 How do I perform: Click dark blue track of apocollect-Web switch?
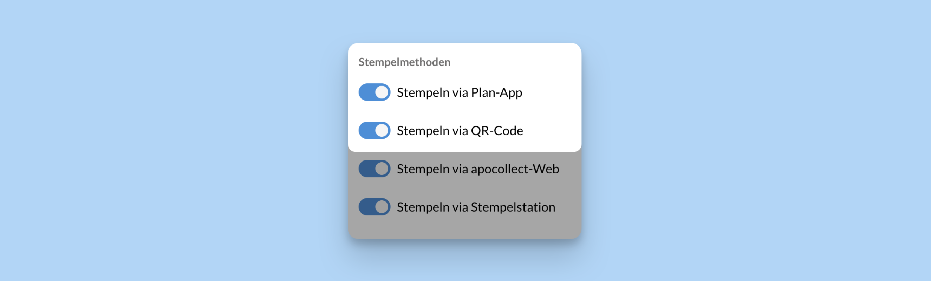(x=366, y=169)
